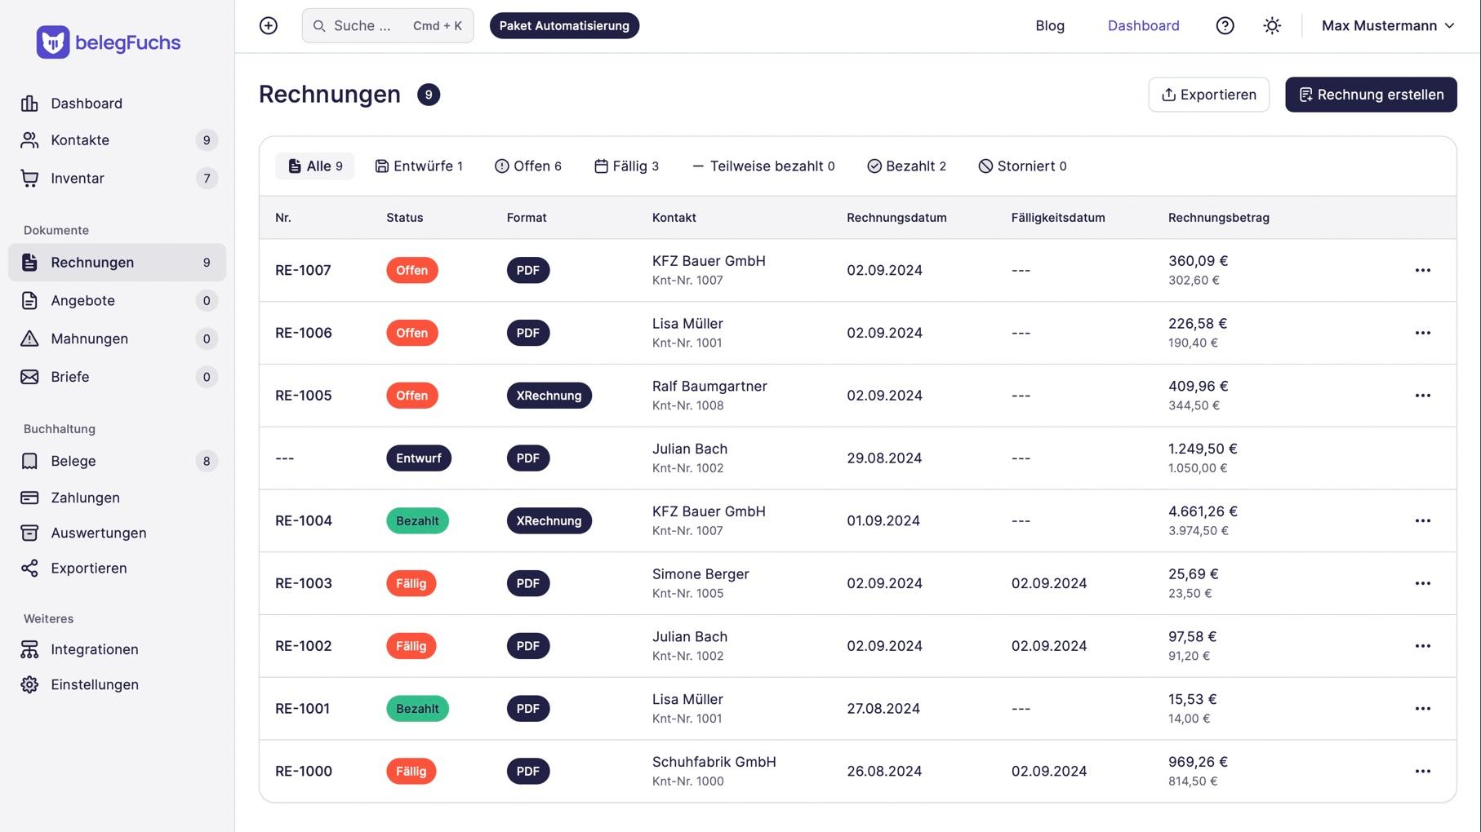Click the PDF format badge of RE-1000
This screenshot has width=1481, height=832.
click(x=528, y=772)
